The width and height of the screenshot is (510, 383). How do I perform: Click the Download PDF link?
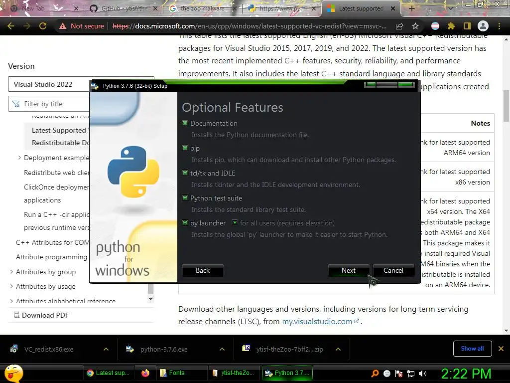coord(45,315)
